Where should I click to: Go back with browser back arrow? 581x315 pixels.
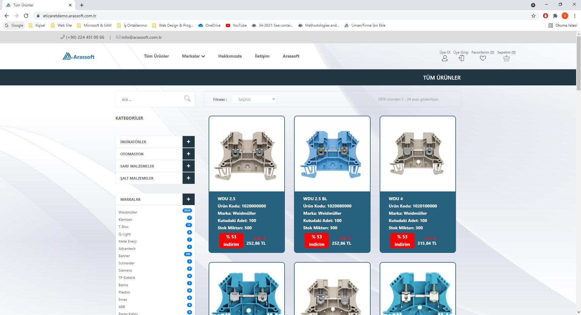[7, 16]
